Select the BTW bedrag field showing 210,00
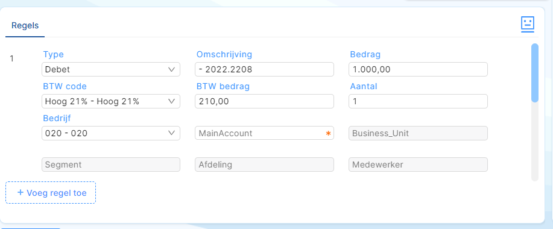553x229 pixels. [x=264, y=101]
